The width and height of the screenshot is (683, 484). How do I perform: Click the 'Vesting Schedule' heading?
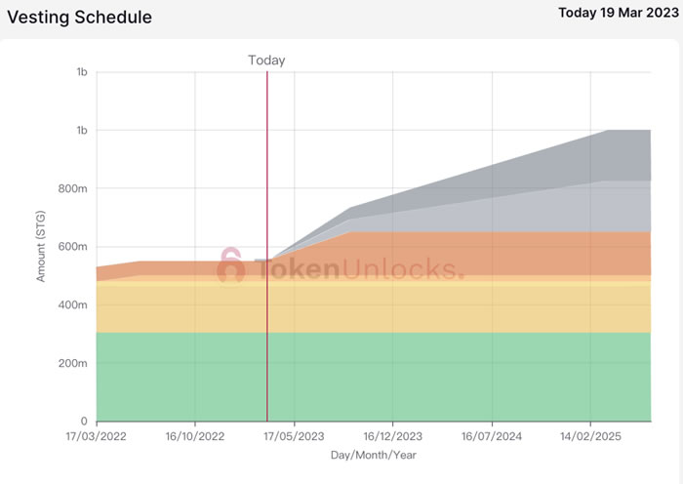pyautogui.click(x=80, y=18)
